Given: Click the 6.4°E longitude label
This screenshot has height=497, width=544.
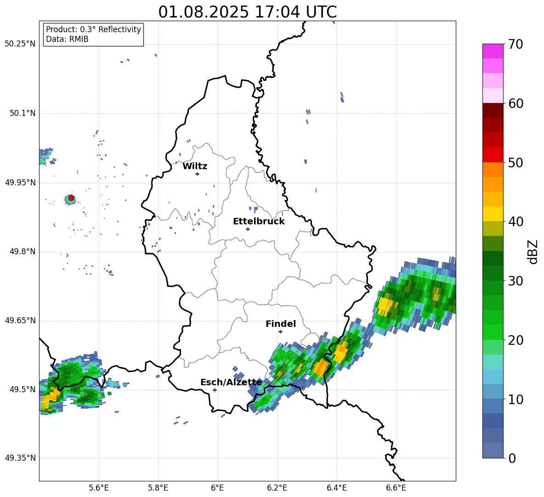Looking at the screenshot, I should click(336, 488).
